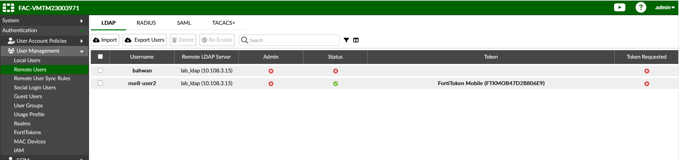Switch to the SAML tab
Image resolution: width=679 pixels, height=160 pixels.
pyautogui.click(x=184, y=23)
